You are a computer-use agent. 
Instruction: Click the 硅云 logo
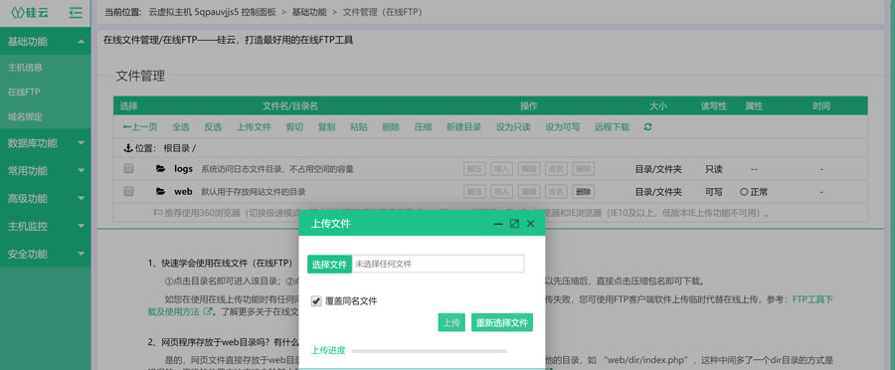pyautogui.click(x=30, y=13)
